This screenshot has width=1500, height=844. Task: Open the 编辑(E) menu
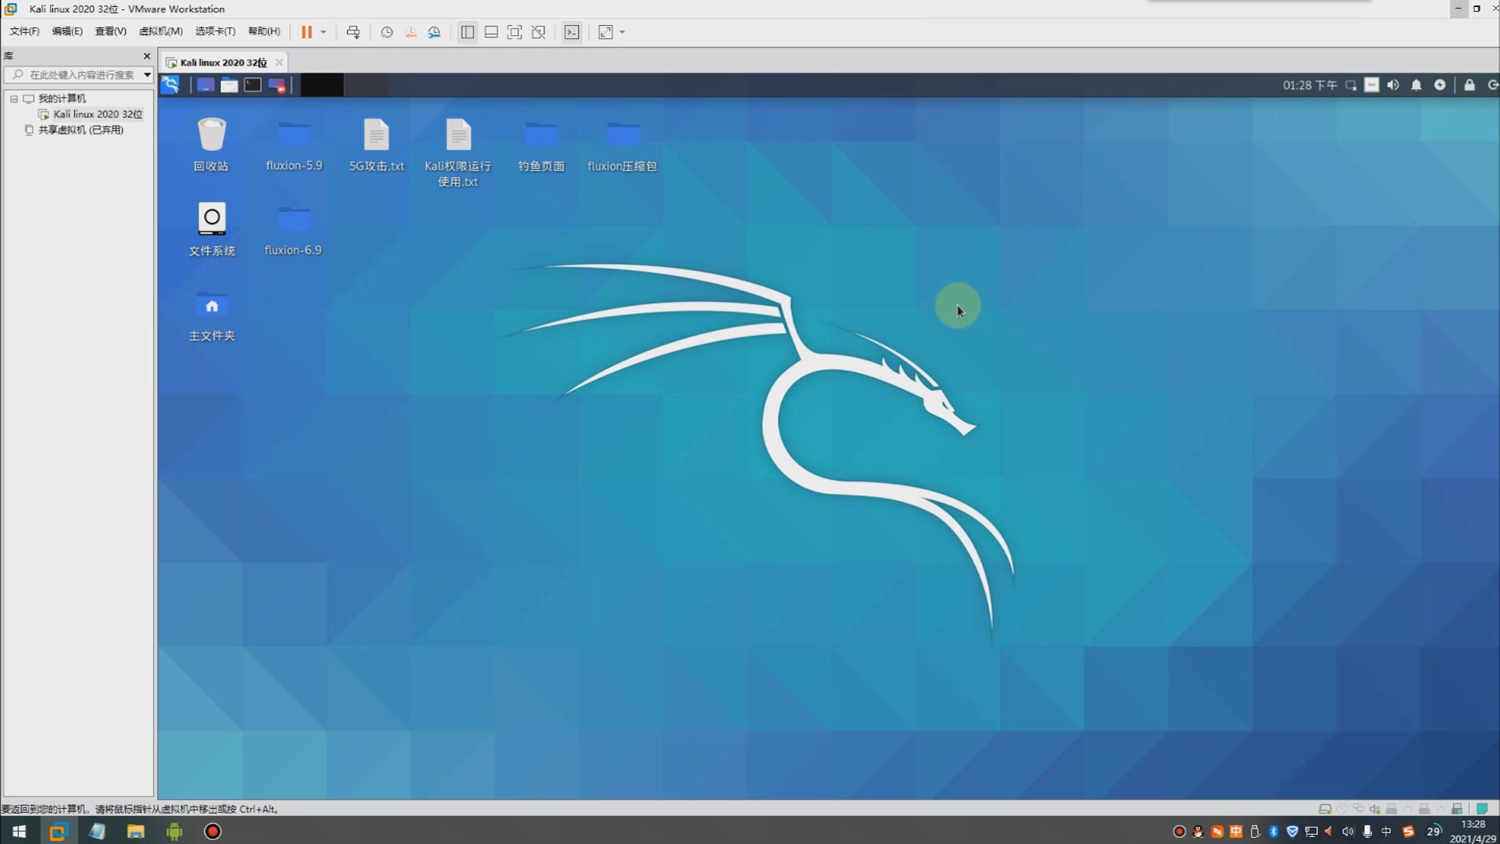click(x=67, y=31)
